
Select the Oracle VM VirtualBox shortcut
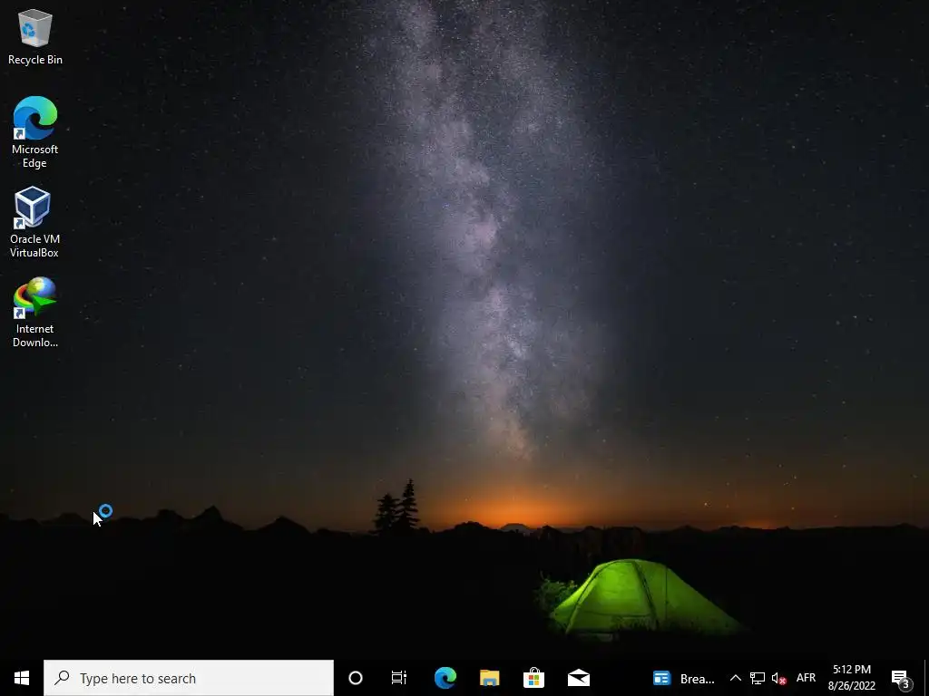[34, 223]
